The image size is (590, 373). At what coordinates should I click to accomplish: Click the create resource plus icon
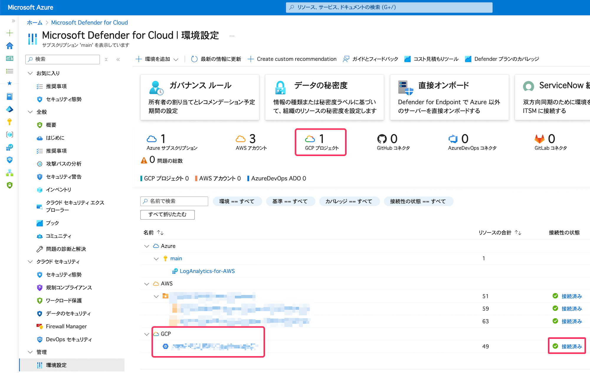point(10,33)
